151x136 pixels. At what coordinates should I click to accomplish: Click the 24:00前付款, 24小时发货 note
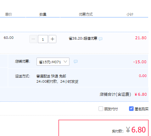[x=57, y=82]
